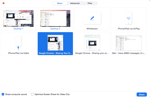Enable Optimize Screen Share for Video Clip
The image size is (150, 97).
point(32,94)
